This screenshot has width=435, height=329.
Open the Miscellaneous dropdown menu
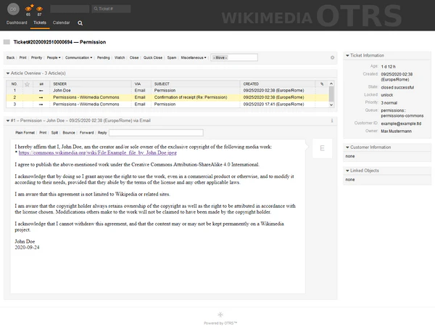click(x=194, y=57)
